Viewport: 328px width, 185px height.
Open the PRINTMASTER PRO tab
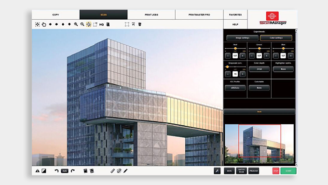tap(199, 14)
